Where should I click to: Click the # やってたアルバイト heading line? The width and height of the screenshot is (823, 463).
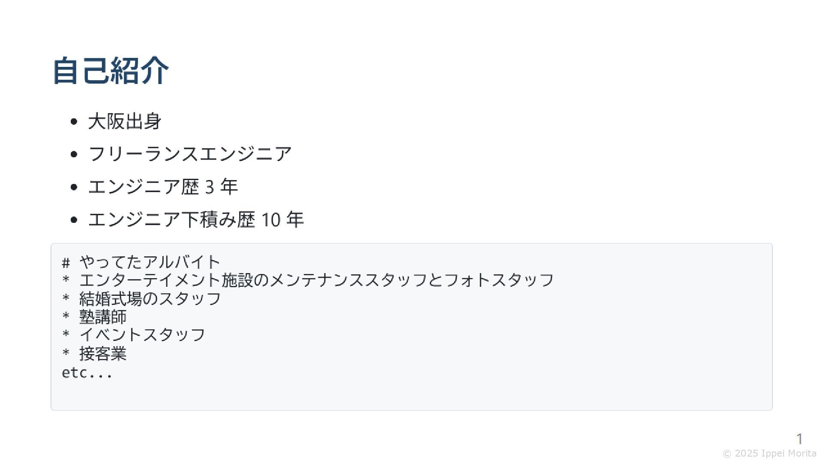click(x=141, y=262)
